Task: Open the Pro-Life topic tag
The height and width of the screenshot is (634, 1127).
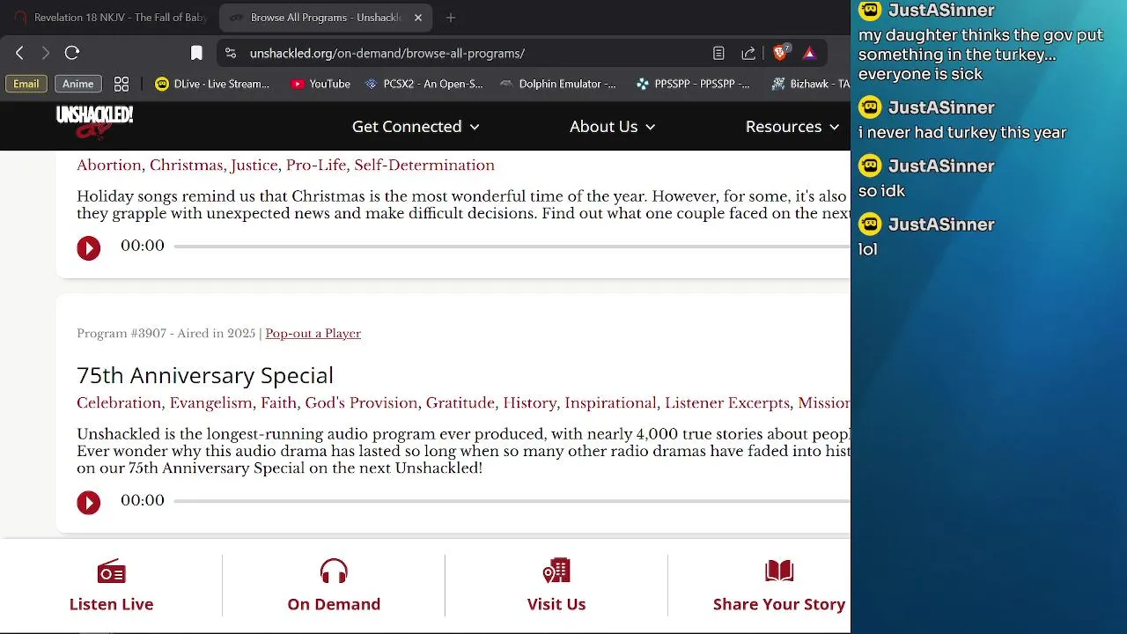Action: point(316,166)
